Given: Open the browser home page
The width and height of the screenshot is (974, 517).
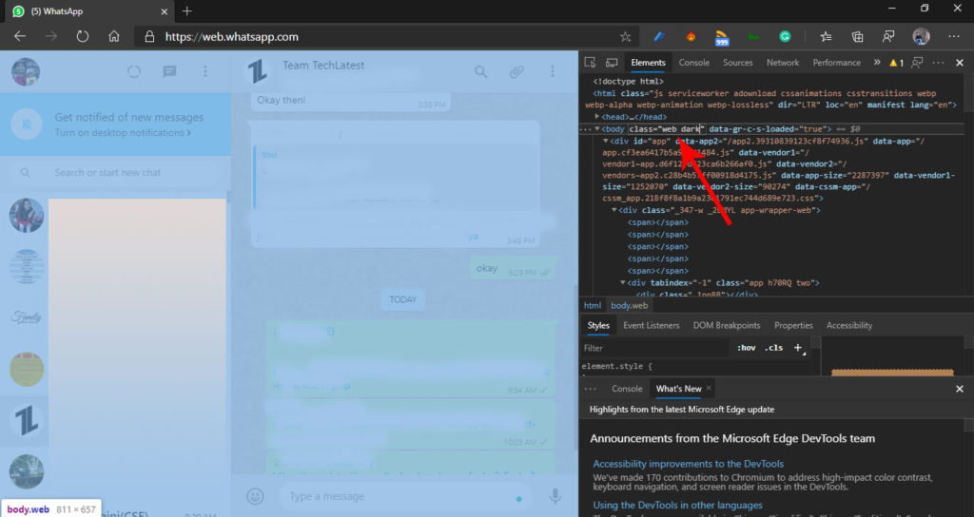Looking at the screenshot, I should (114, 37).
